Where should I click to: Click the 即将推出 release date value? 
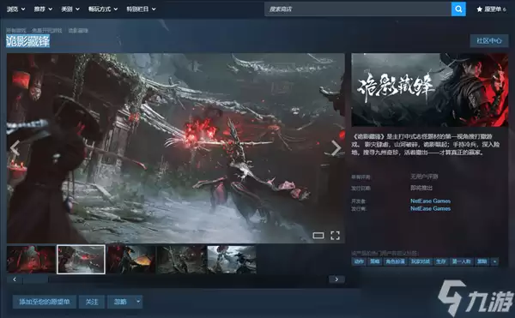[x=421, y=188]
